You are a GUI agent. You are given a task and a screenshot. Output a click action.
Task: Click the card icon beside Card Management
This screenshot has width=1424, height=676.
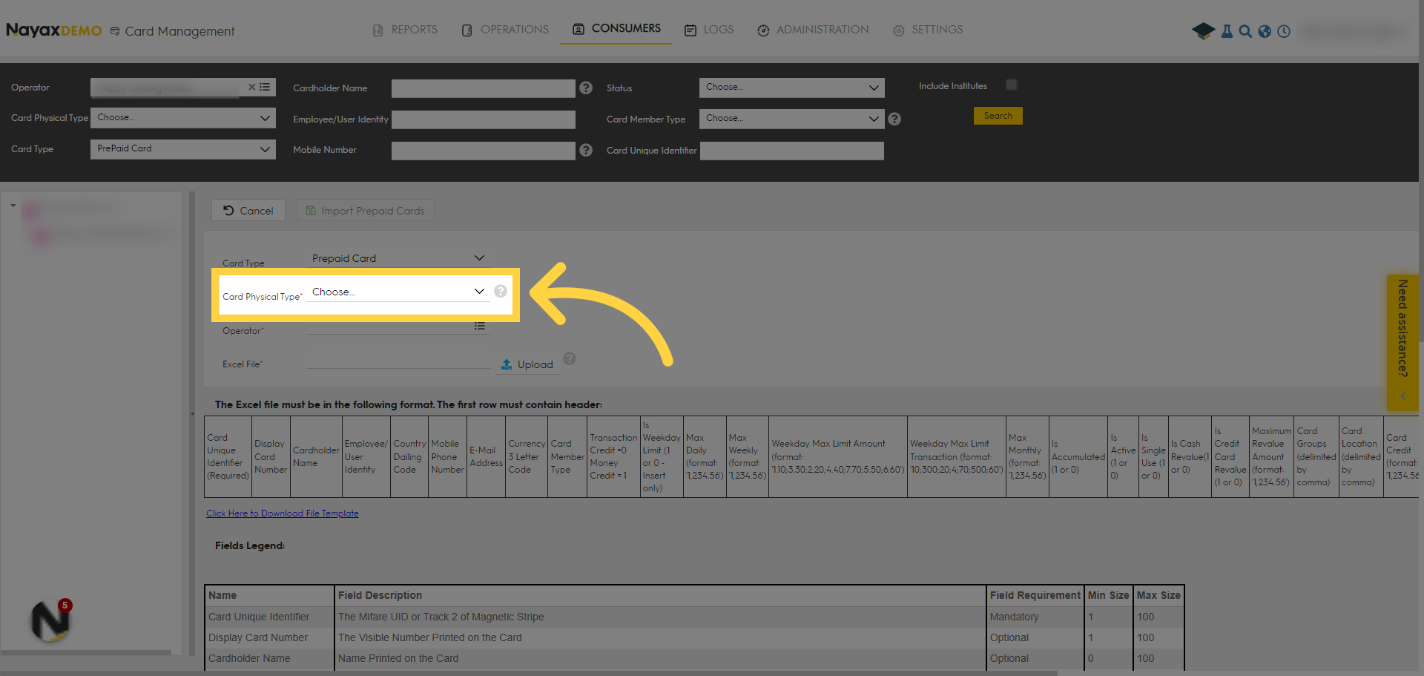point(115,31)
